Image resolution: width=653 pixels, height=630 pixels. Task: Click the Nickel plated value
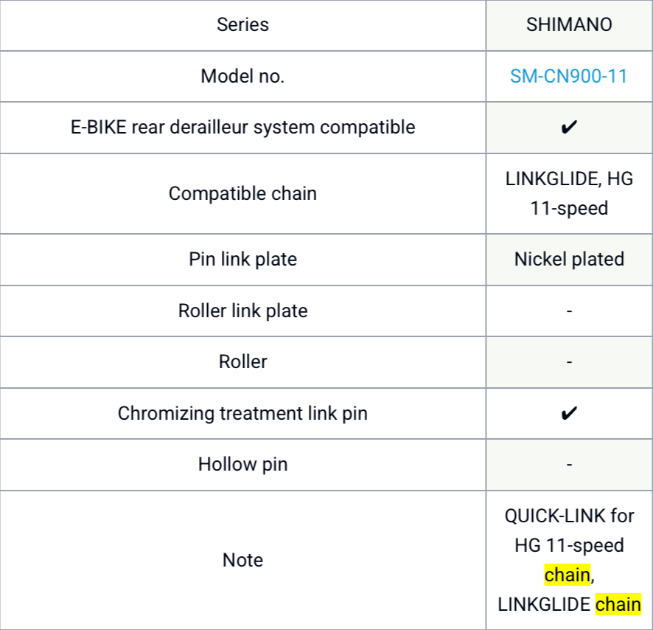pyautogui.click(x=569, y=259)
